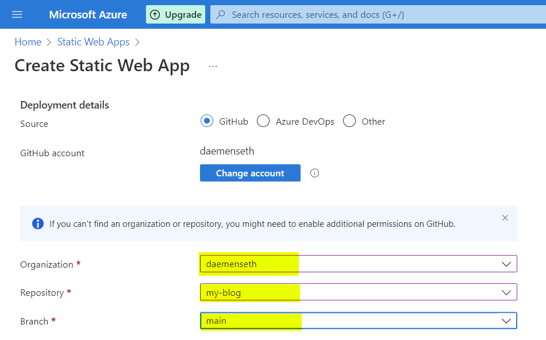Click the Deployment details heading
This screenshot has width=546, height=340.
(x=64, y=105)
